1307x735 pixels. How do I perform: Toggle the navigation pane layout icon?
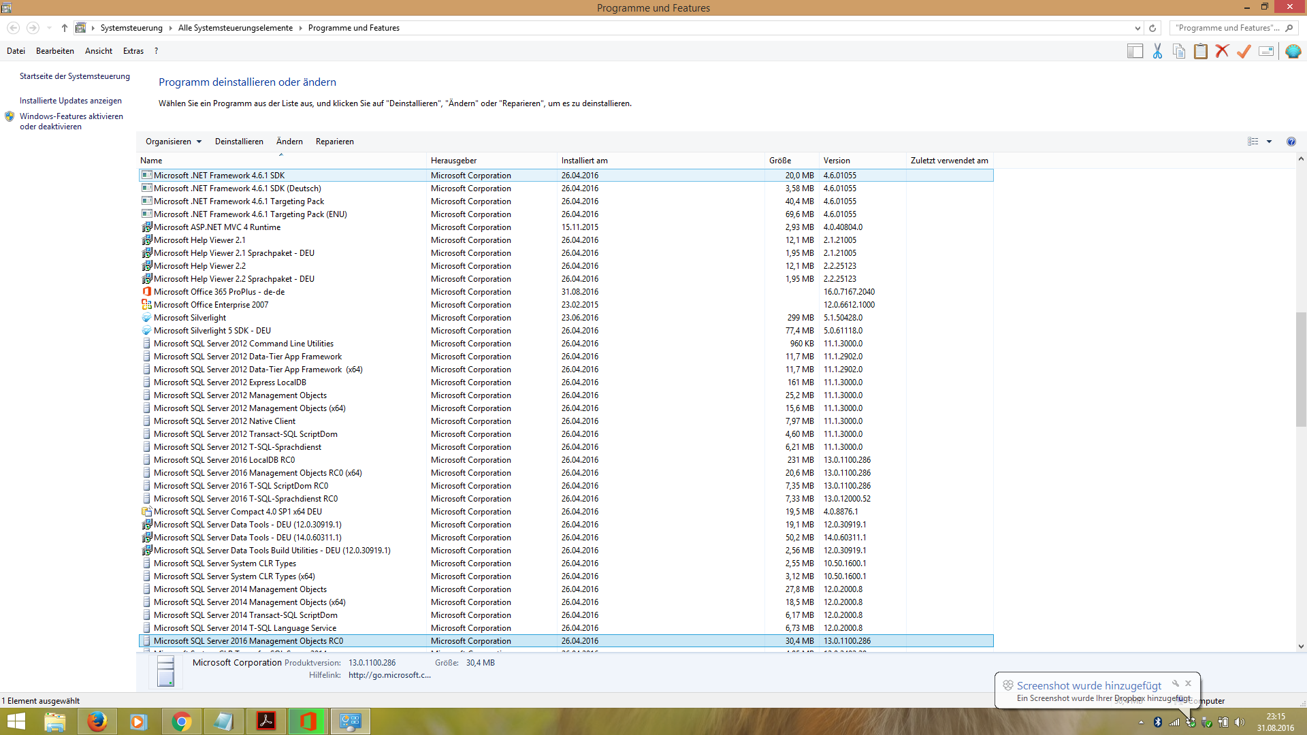[x=1135, y=51]
